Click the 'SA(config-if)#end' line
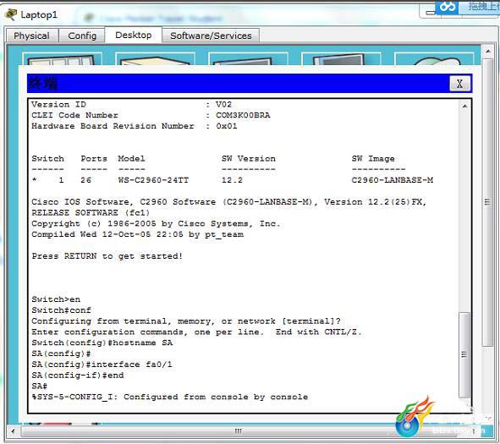Screen dimensions: 500x444 pos(78,375)
